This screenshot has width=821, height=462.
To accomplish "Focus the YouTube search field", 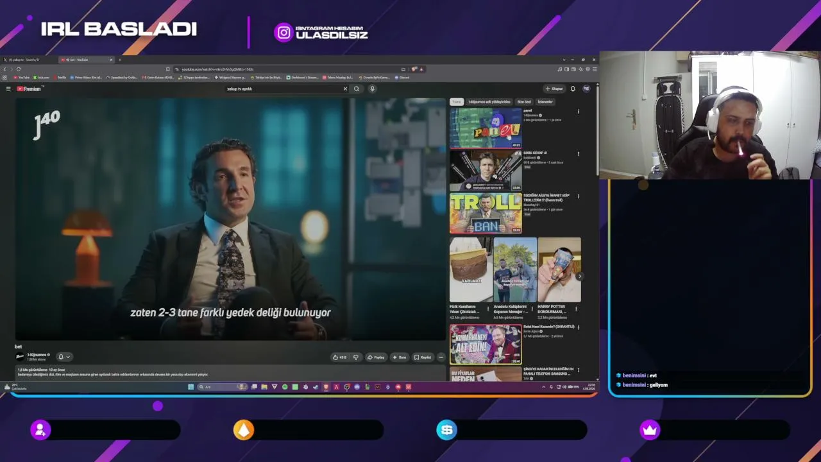I will [282, 89].
